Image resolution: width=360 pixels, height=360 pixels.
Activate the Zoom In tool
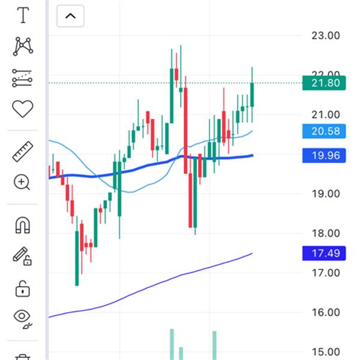22,182
